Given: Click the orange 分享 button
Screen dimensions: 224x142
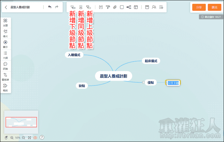Looking at the screenshot, I should (199, 7).
